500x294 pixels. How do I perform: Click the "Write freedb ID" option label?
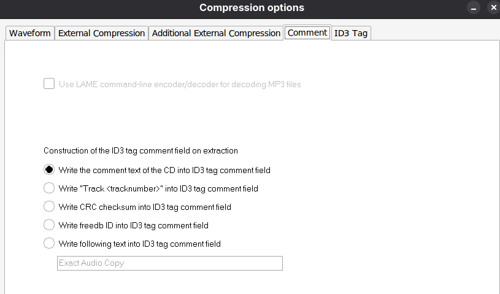(134, 225)
